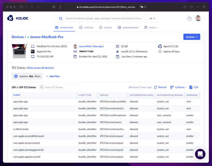212x166 pixels.
Task: Open the Jason Meller owner link
Action: coord(85,46)
